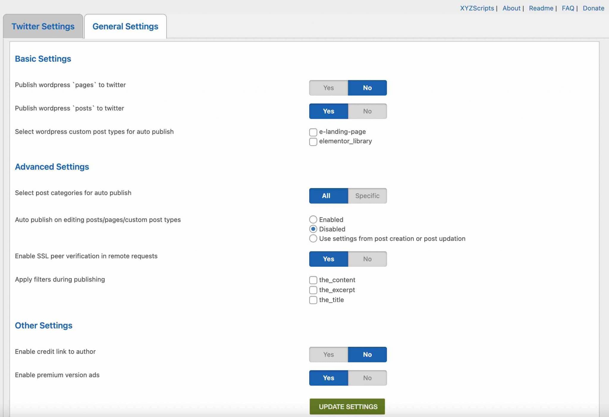Click Yes for SSL peer verification
Image resolution: width=609 pixels, height=417 pixels.
(x=329, y=259)
